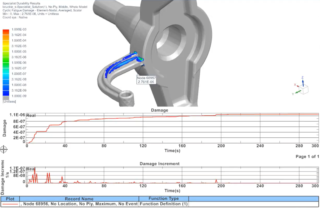Screen dimensions: 320x208
Task: Click the Damage Increment graph title
Action: 159,164
